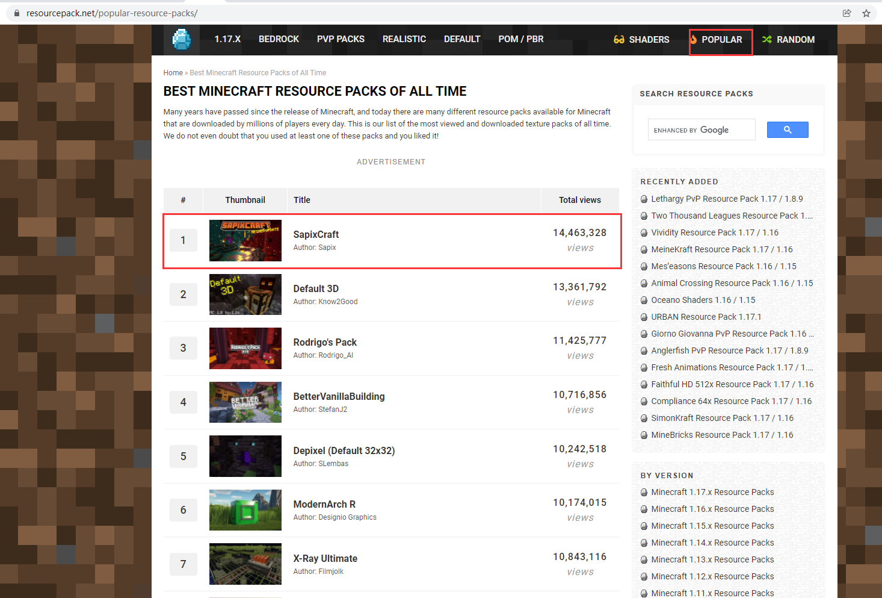Viewport: 882px width, 598px height.
Task: Open Anglerfish PvP Resource Pack link
Action: pyautogui.click(x=730, y=350)
